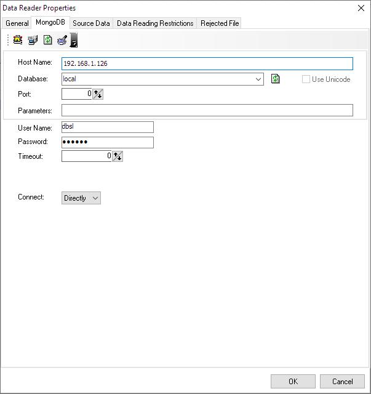Open the Rejected File tab
The height and width of the screenshot is (394, 371).
[x=220, y=23]
